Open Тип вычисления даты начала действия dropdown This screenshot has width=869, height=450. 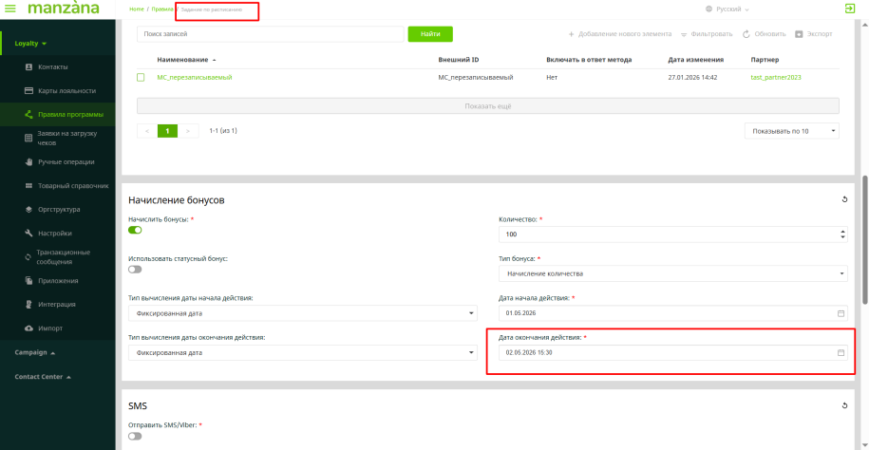point(303,313)
